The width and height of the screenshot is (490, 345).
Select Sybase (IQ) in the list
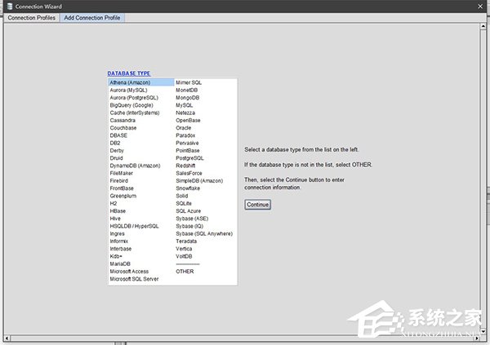tap(189, 226)
